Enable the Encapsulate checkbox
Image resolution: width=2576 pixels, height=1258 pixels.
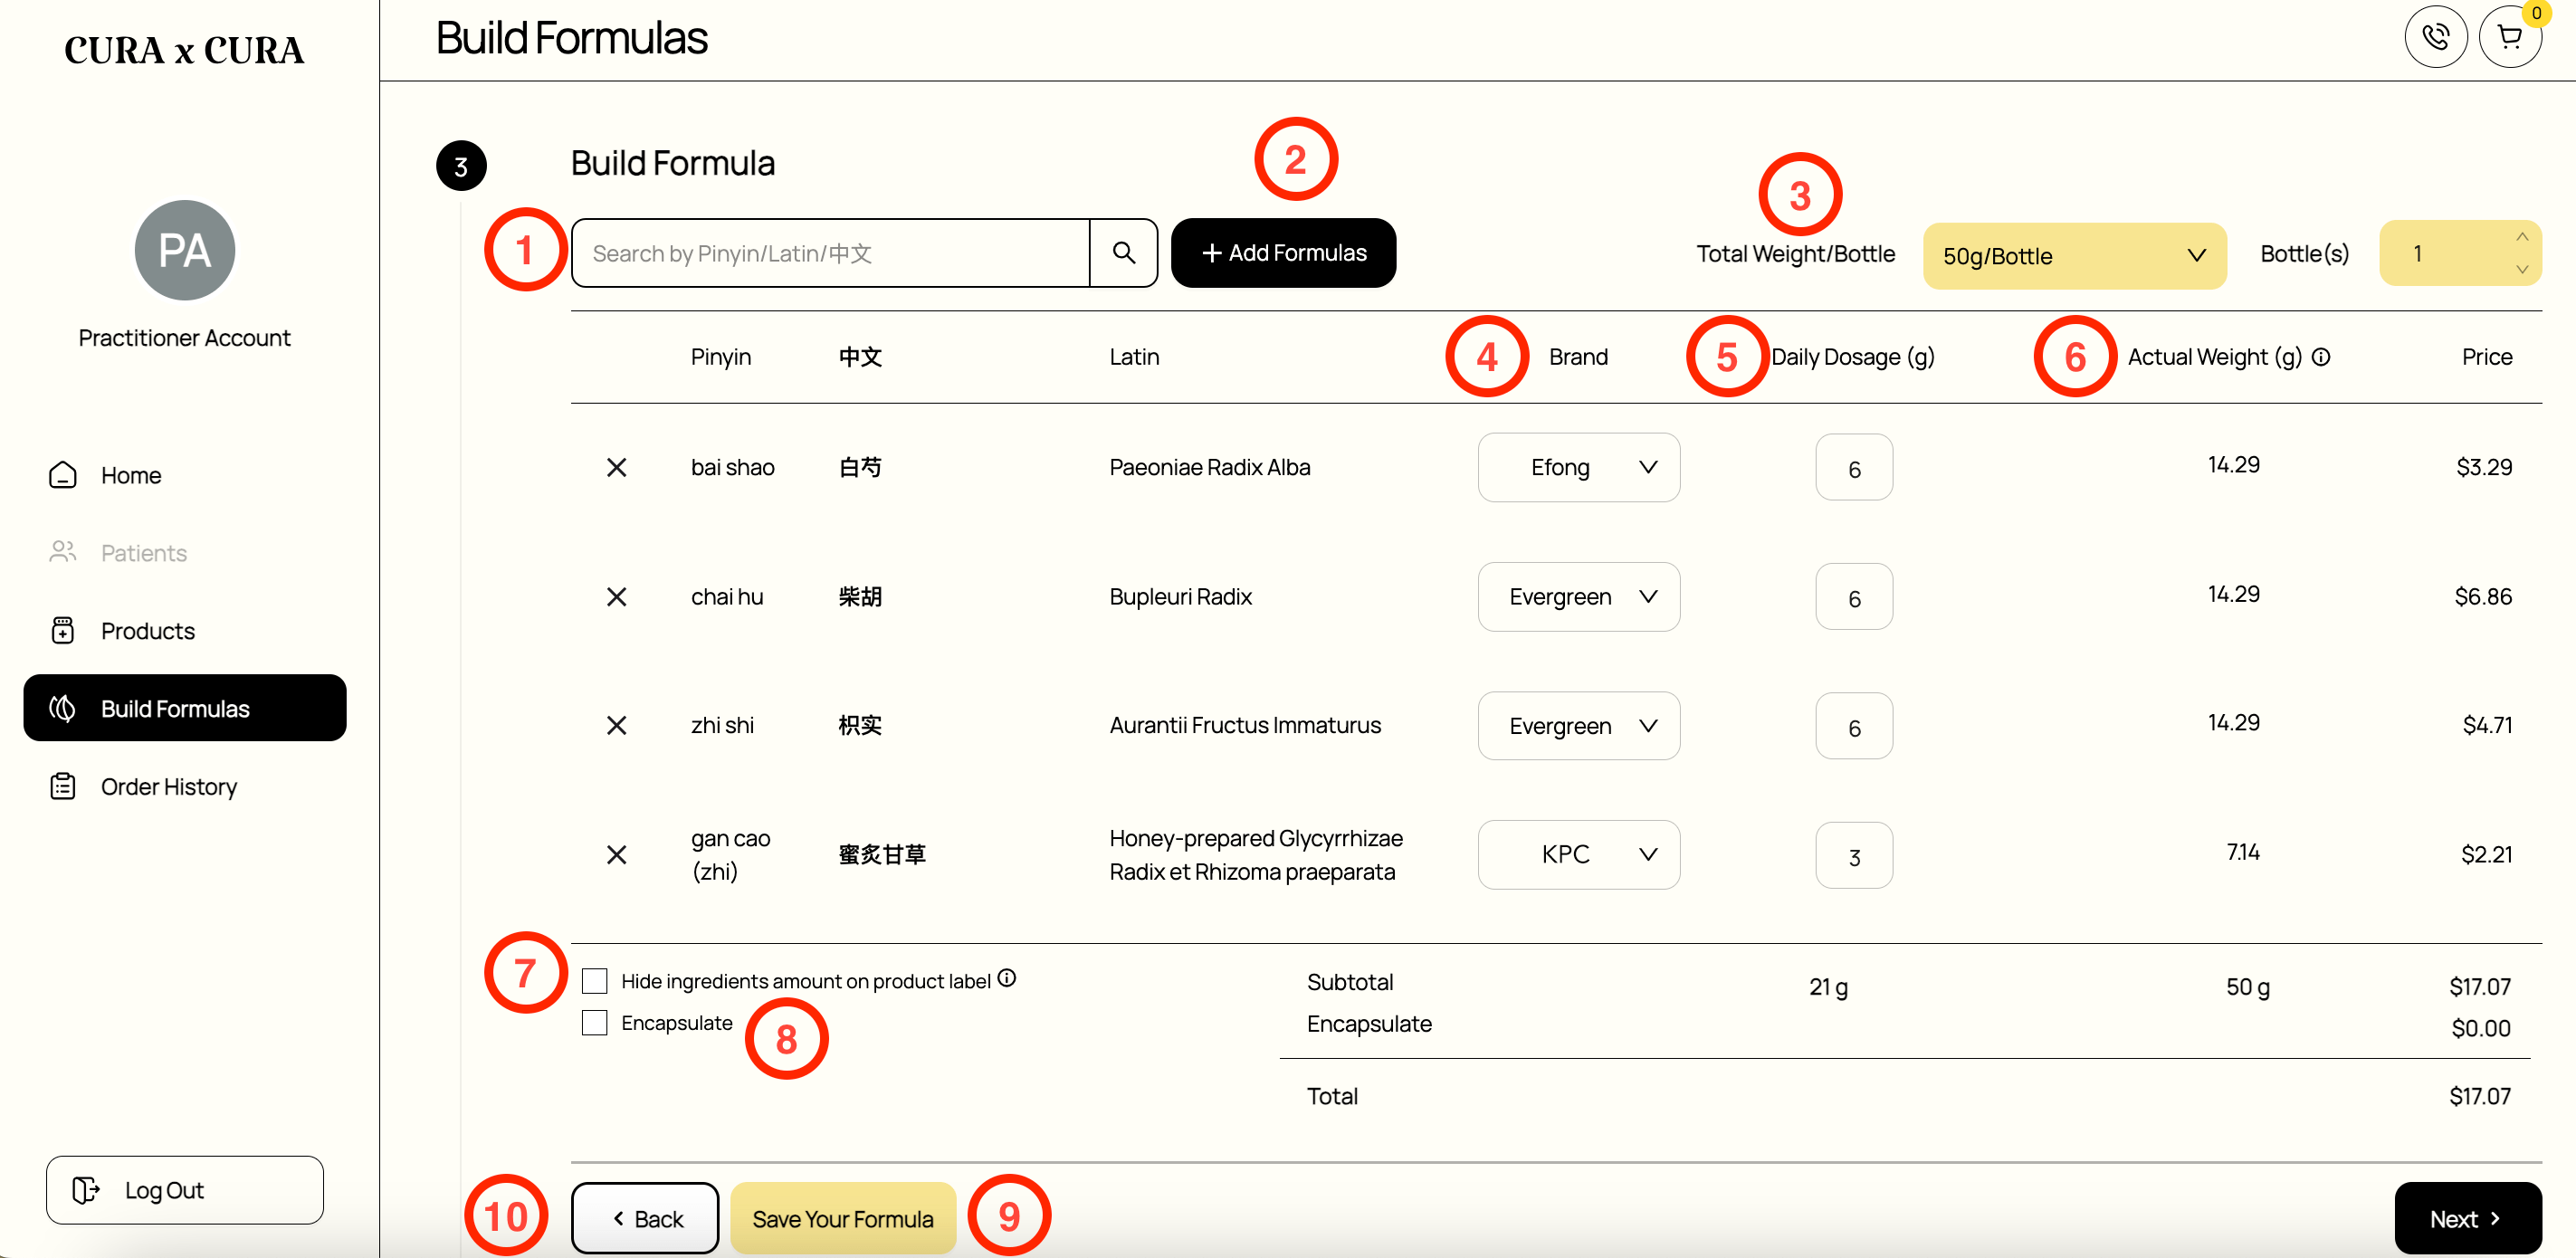coord(595,1023)
